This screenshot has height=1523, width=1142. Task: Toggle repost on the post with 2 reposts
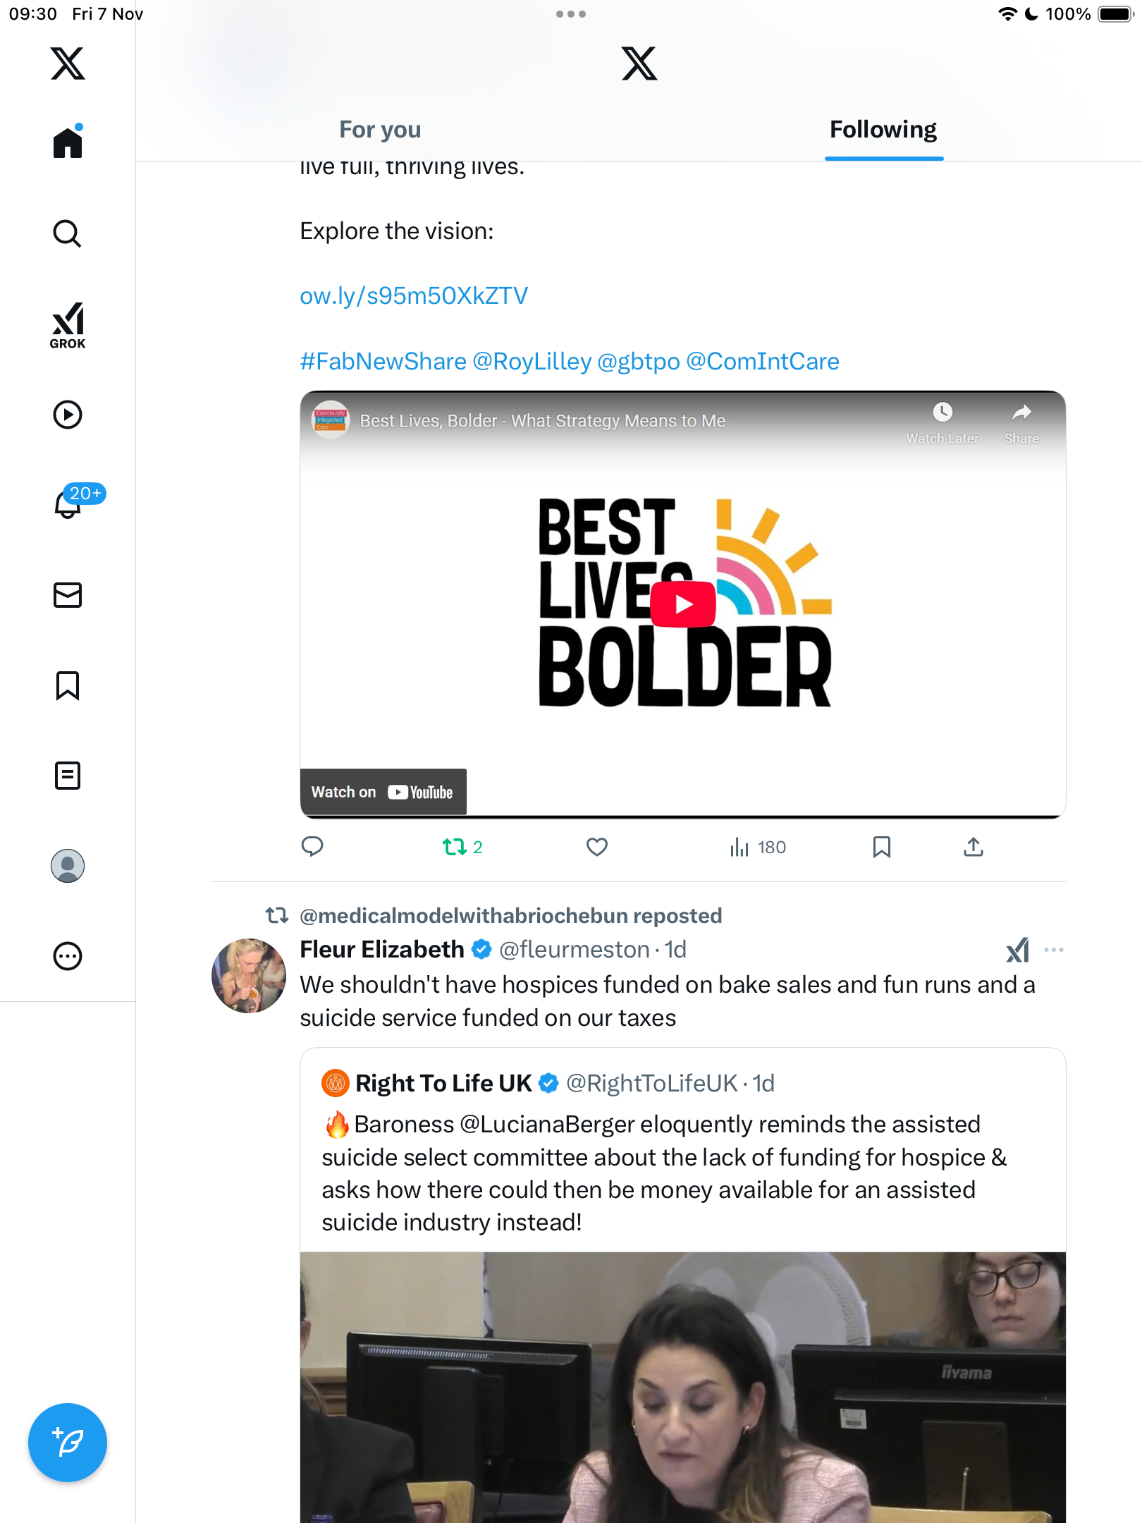click(x=455, y=847)
